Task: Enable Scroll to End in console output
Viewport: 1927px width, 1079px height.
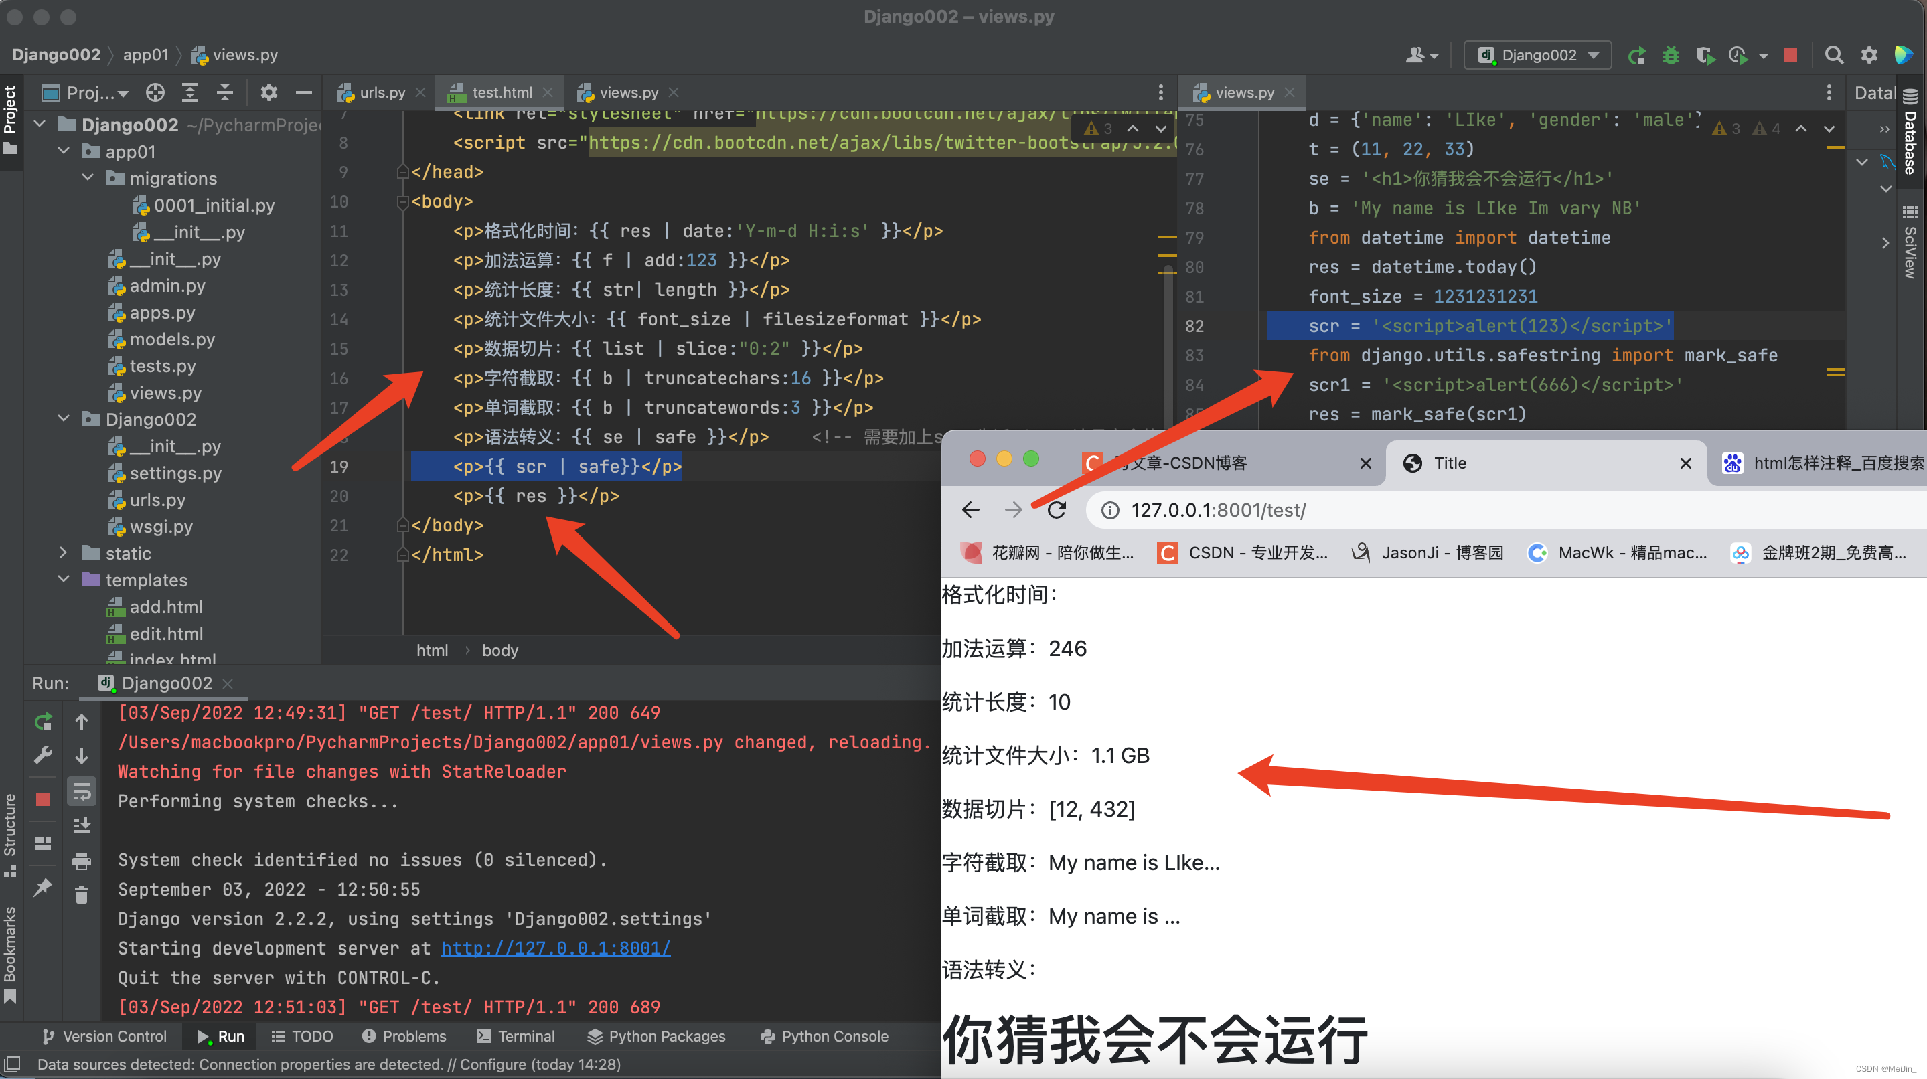Action: 82,824
